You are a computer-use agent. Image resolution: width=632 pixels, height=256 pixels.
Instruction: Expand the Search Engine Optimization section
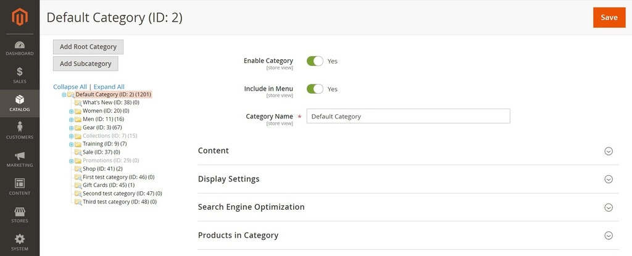coord(408,207)
